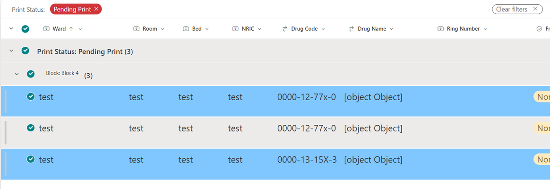The image size is (550, 189).
Task: Click the Ward ascending sort arrow
Action: [71, 29]
